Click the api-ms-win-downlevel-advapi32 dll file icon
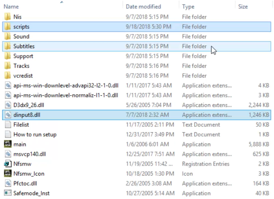 click(x=8, y=86)
